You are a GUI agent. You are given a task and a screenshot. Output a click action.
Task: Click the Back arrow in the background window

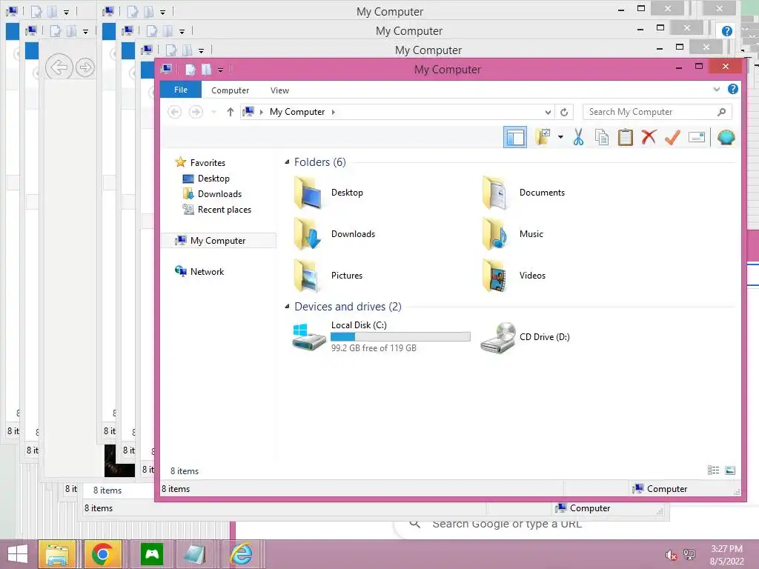coord(59,67)
